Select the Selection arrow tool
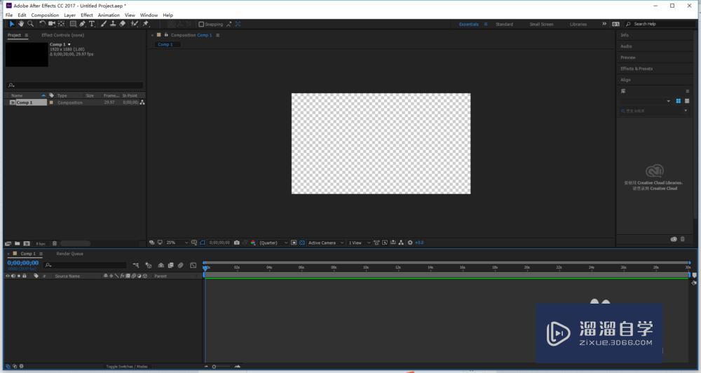Image resolution: width=701 pixels, height=373 pixels. (12, 24)
